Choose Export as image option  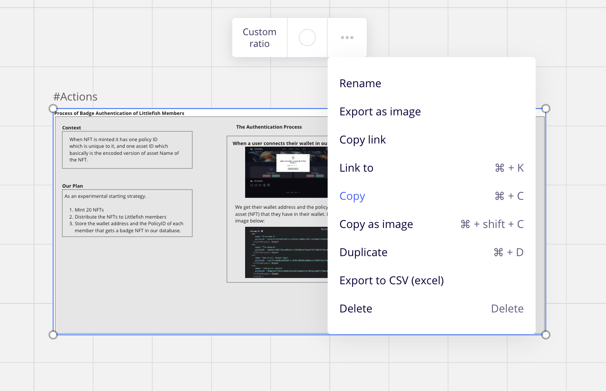pyautogui.click(x=380, y=111)
